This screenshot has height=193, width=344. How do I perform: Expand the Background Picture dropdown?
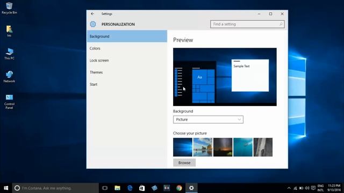coord(208,120)
